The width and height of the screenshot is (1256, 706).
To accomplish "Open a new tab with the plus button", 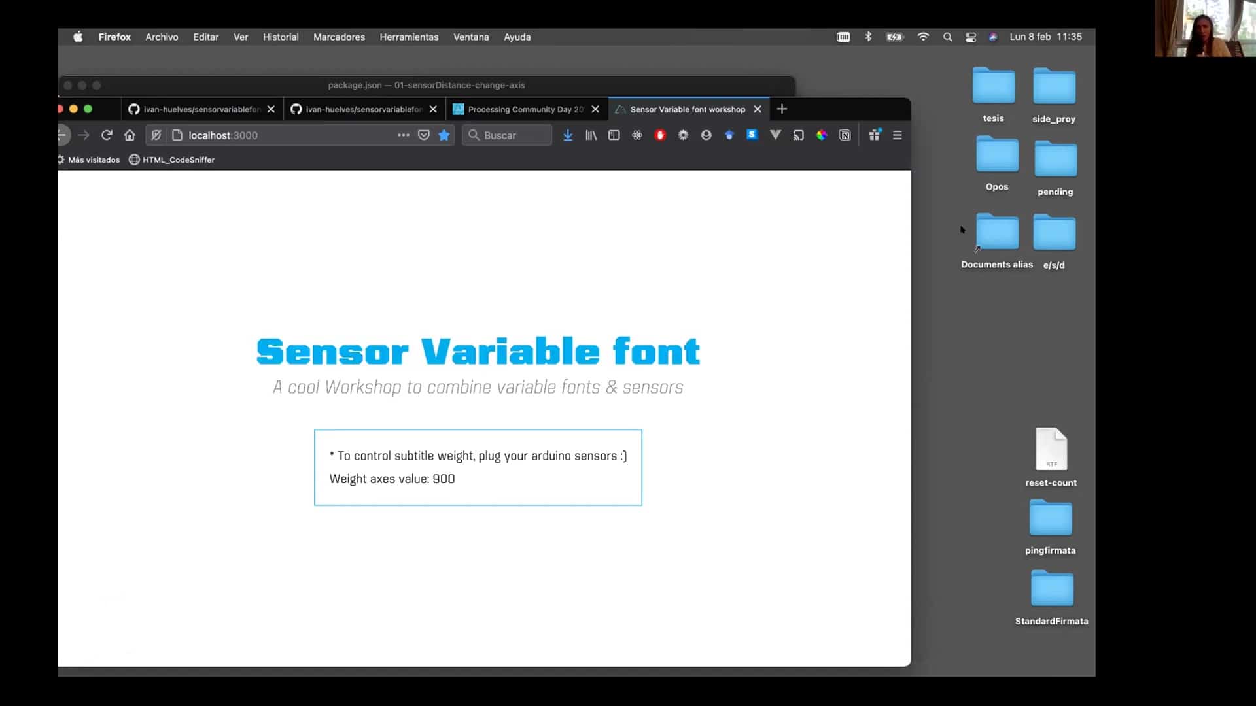I will click(x=782, y=109).
